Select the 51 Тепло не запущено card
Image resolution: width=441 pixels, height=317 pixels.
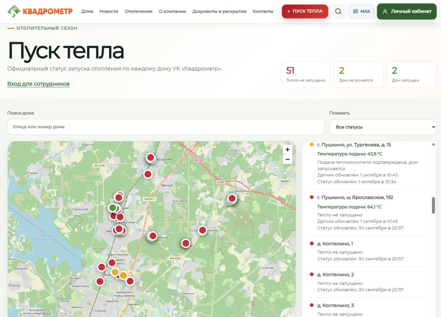tap(306, 75)
